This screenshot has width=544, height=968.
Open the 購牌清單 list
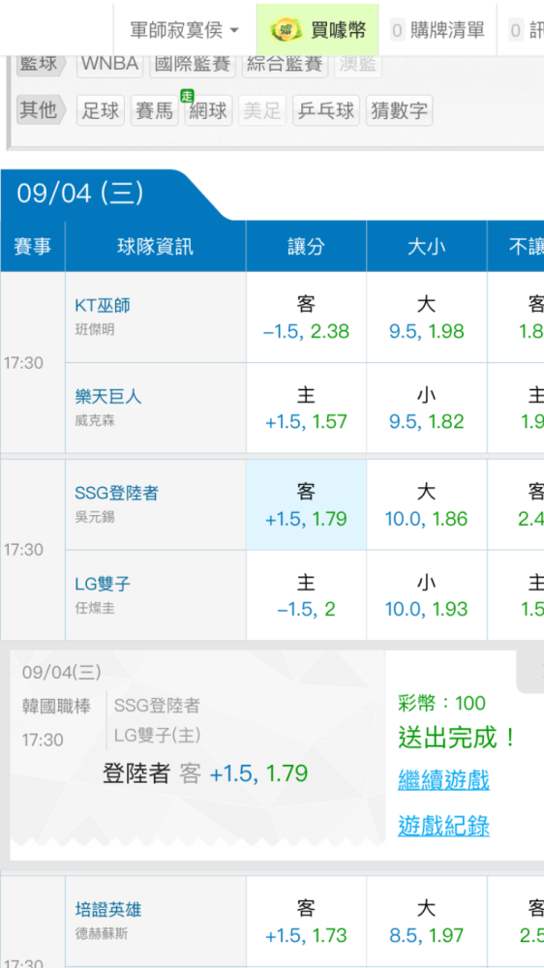point(438,30)
